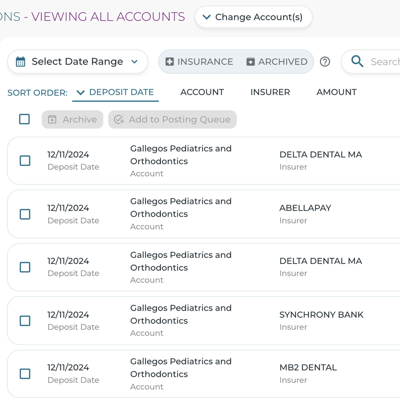Image resolution: width=400 pixels, height=400 pixels.
Task: Click the Archive button
Action: [x=72, y=119]
